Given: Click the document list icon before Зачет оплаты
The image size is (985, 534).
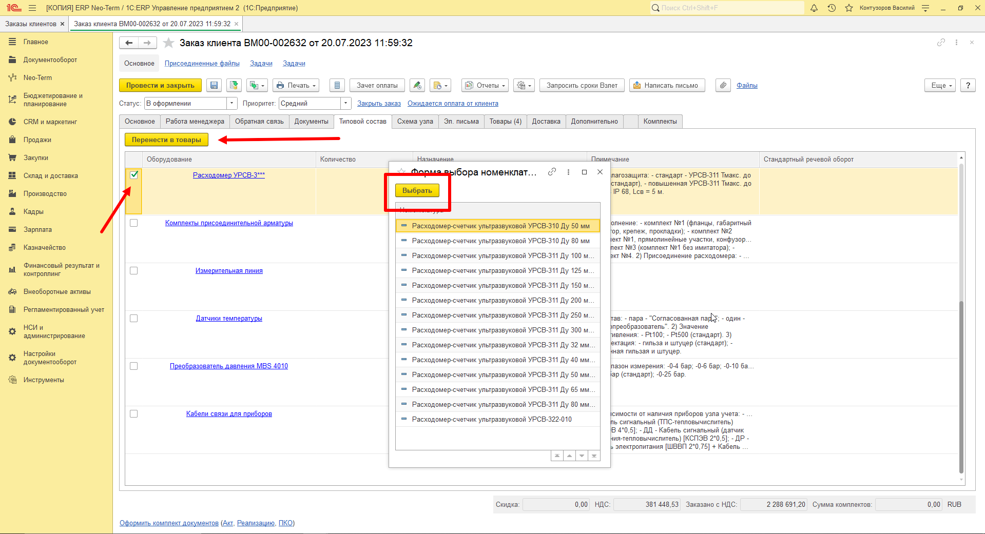Looking at the screenshot, I should pos(337,85).
